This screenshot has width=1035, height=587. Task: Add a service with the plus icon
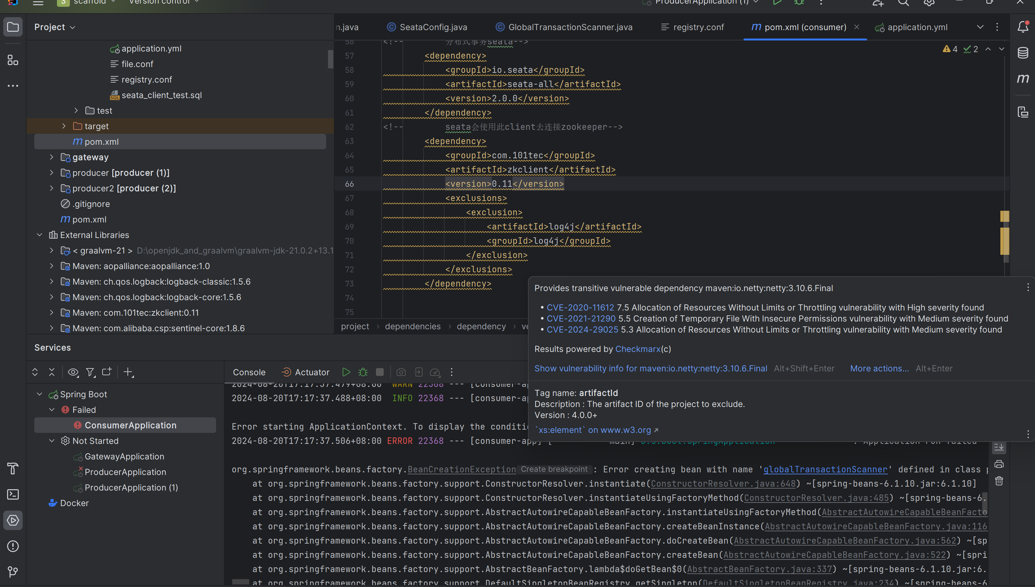point(128,372)
